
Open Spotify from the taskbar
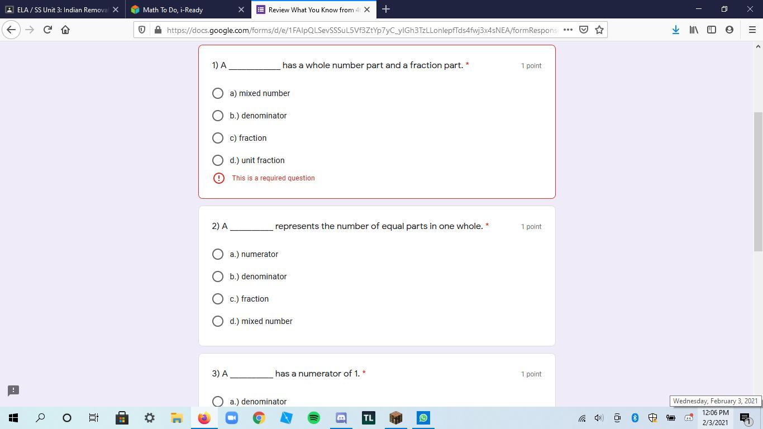click(313, 418)
